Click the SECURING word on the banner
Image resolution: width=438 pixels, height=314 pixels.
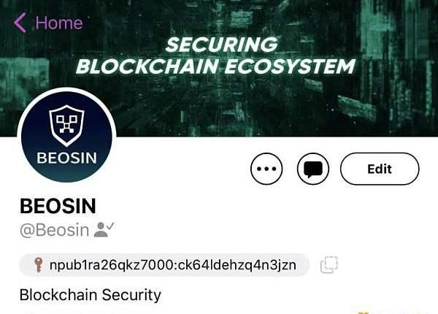[222, 45]
